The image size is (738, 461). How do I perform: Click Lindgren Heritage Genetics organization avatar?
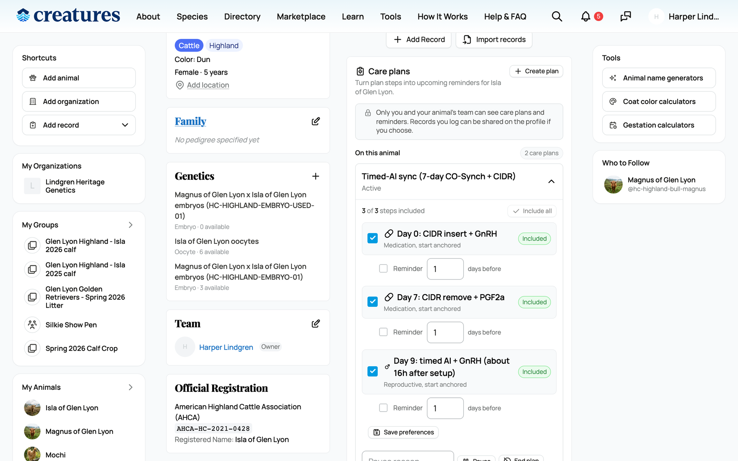[x=32, y=186]
